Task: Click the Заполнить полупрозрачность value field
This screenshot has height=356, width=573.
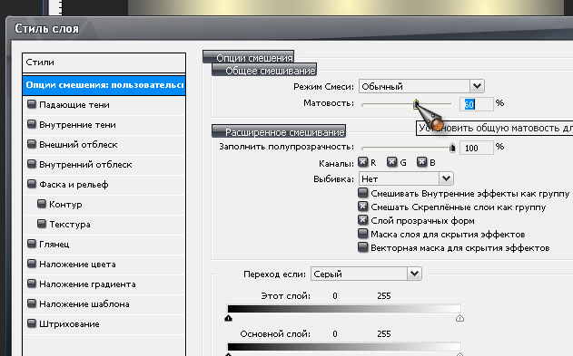Action: click(476, 148)
